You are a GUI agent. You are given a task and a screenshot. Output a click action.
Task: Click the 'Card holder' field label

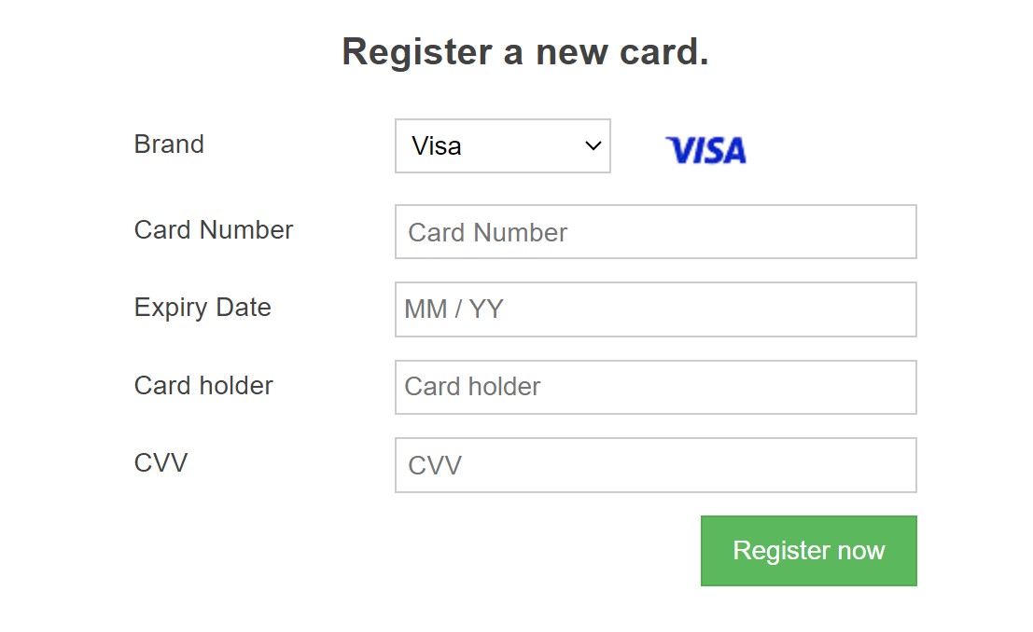[x=203, y=386]
